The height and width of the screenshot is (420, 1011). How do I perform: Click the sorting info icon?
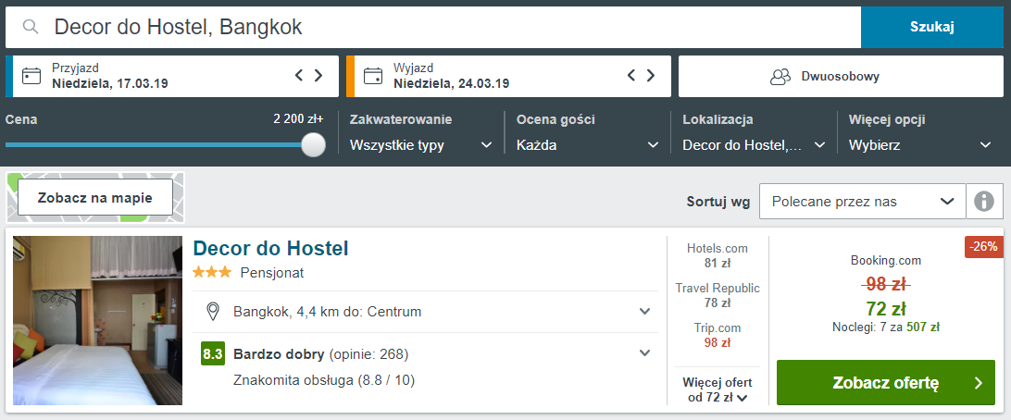tap(984, 202)
